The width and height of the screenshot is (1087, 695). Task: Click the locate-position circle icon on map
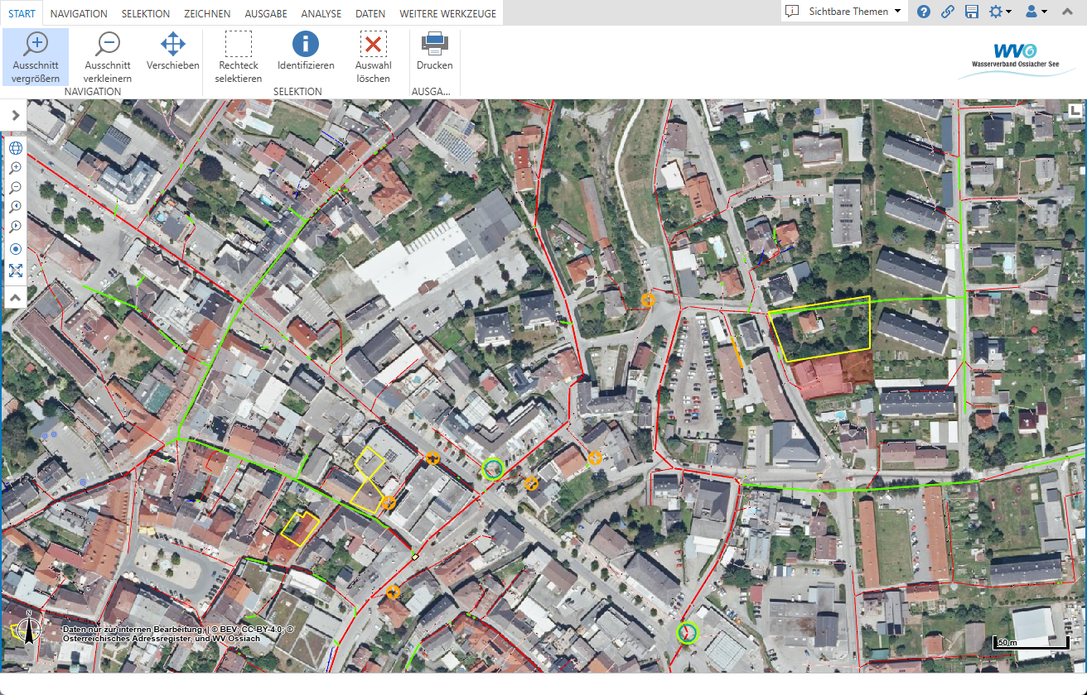pos(16,249)
